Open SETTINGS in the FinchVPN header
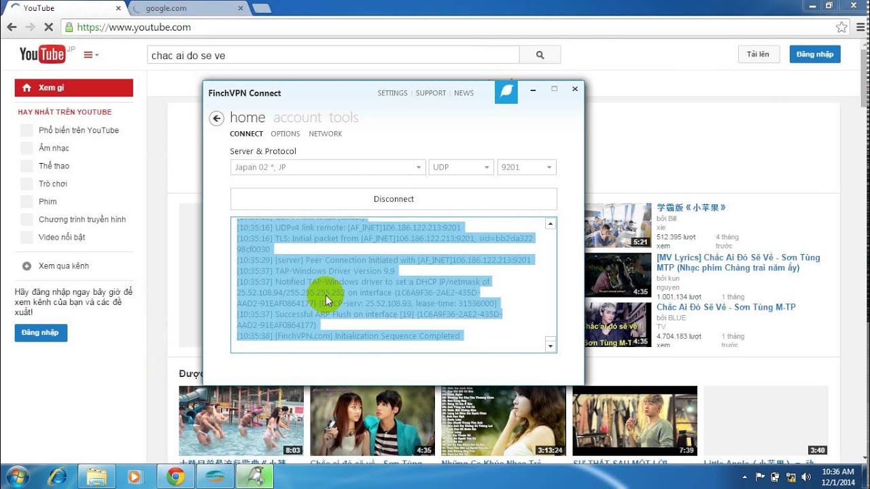The height and width of the screenshot is (489, 870). 393,93
